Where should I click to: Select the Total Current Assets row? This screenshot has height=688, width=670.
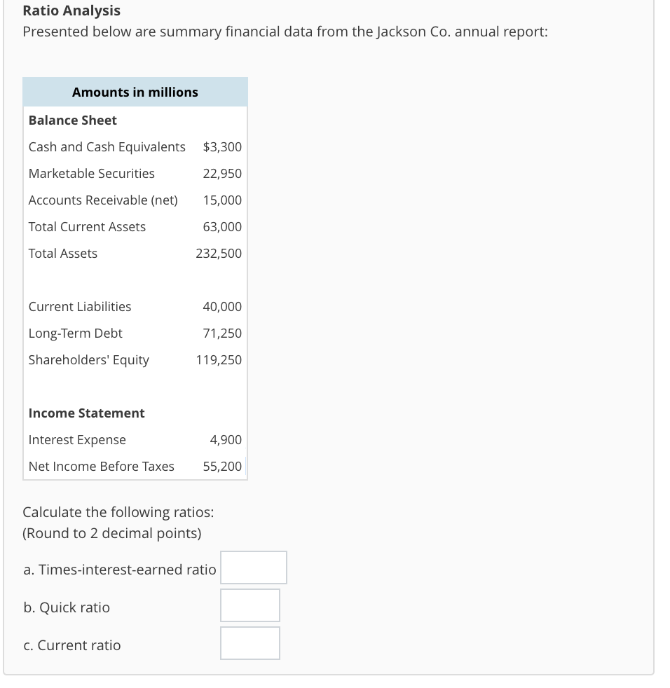click(x=87, y=226)
